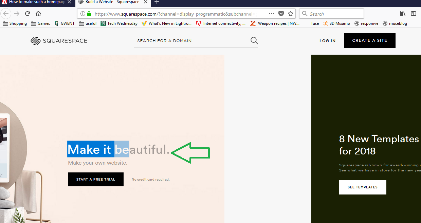Bookmark this page with the star icon
The image size is (421, 223).
291,14
